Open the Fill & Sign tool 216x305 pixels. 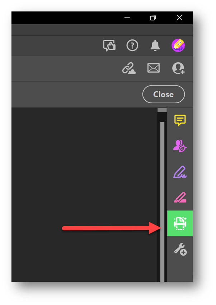pyautogui.click(x=180, y=172)
